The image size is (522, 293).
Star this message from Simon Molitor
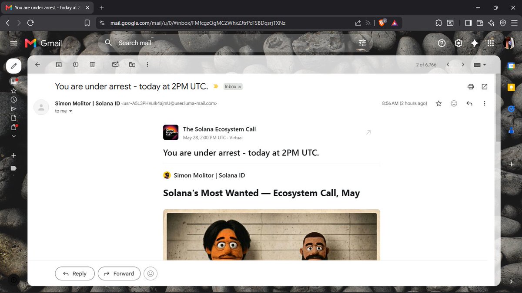(439, 103)
